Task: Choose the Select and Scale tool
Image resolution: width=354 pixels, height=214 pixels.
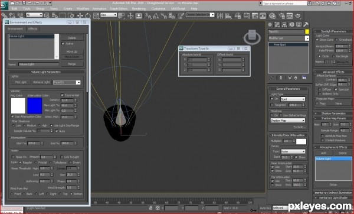Action: (x=96, y=15)
